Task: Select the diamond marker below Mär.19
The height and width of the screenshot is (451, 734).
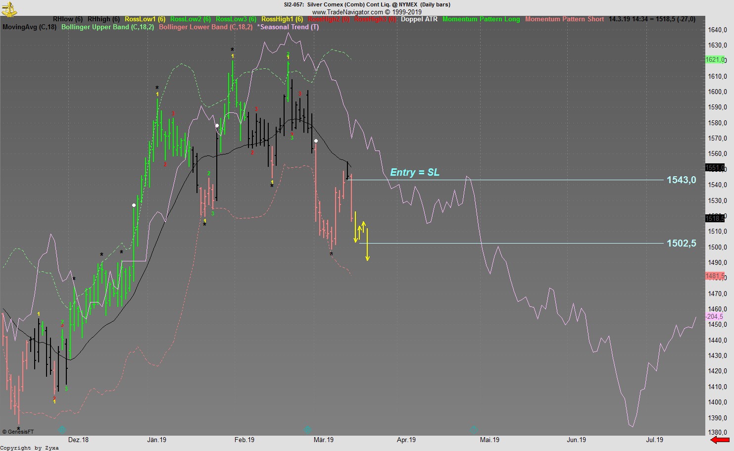Action: 308,430
